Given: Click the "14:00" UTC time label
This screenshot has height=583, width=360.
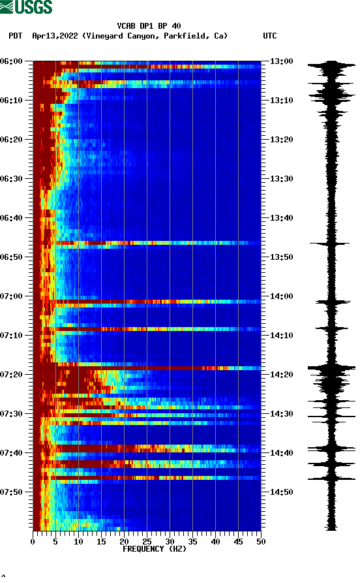Looking at the screenshot, I should point(281,296).
